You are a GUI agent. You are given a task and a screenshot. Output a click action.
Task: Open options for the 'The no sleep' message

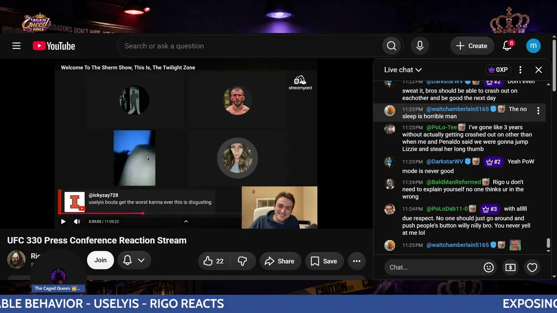[538, 111]
